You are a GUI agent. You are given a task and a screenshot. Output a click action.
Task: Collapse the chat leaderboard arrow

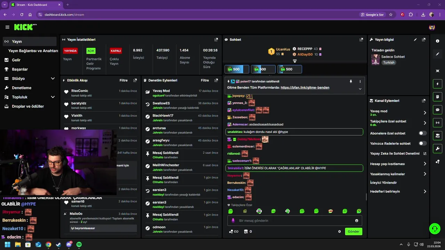[x=294, y=61]
